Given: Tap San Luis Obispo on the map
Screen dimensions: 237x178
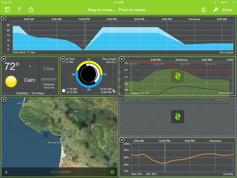Looking at the screenshot, I should coord(68,111).
